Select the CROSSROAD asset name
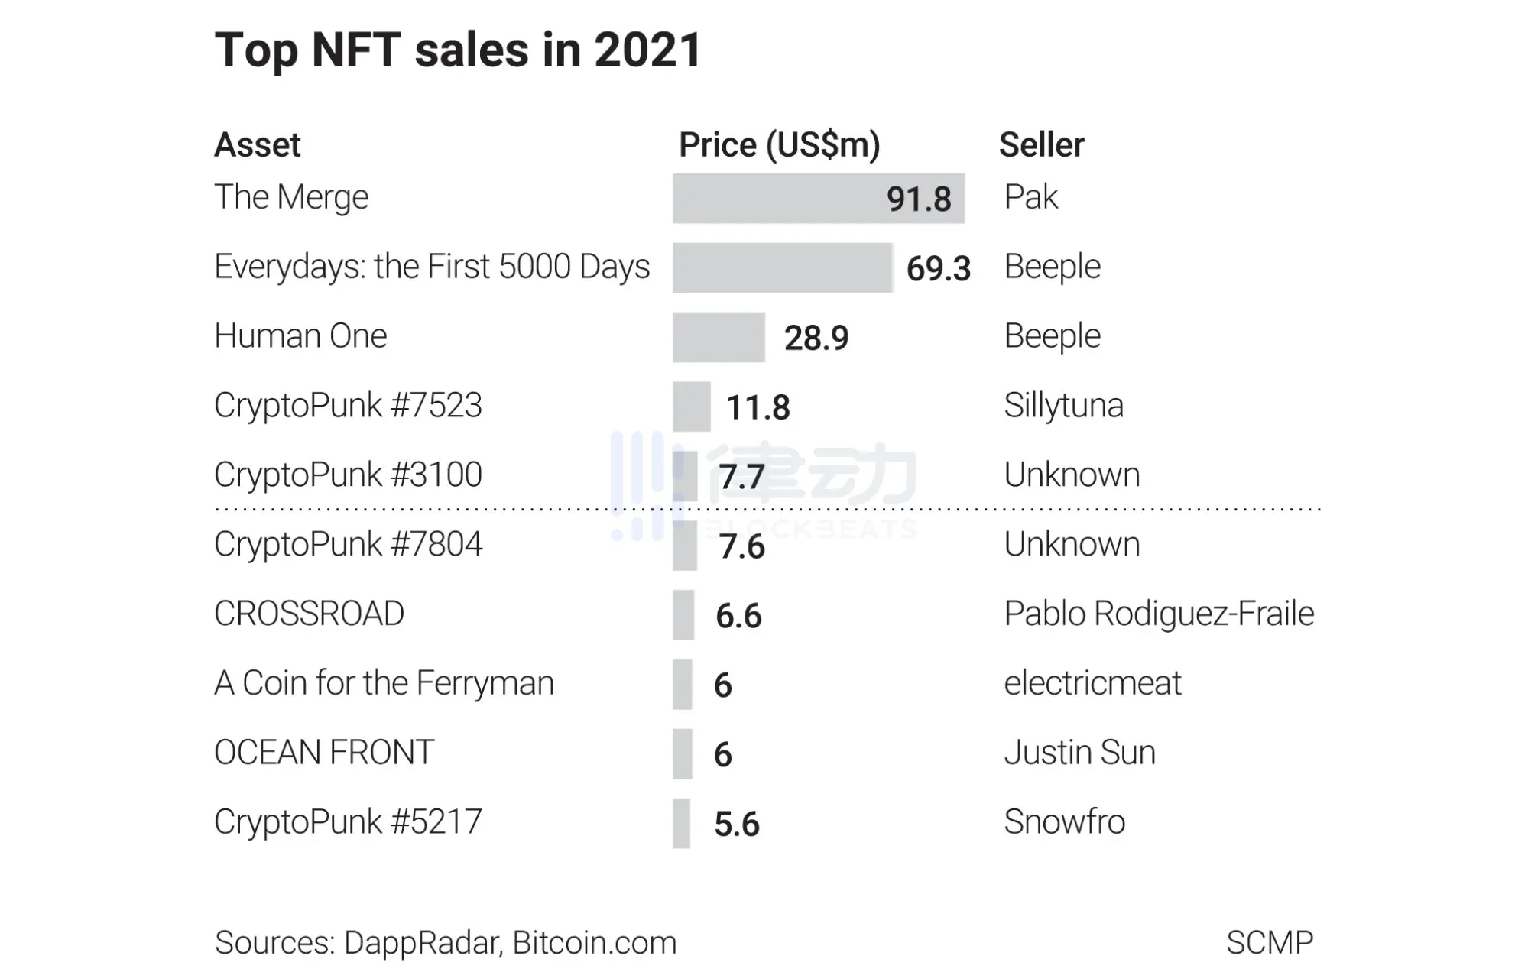The height and width of the screenshot is (972, 1528). 309,614
